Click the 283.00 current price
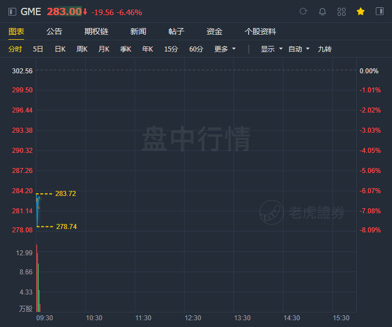The height and width of the screenshot is (327, 392). pos(64,12)
